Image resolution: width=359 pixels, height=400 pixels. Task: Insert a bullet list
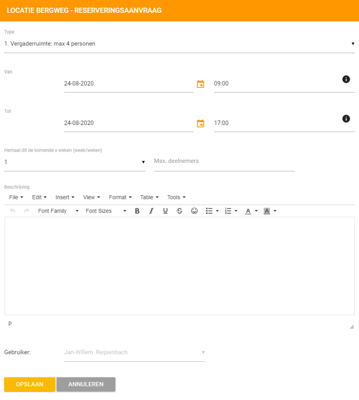209,211
